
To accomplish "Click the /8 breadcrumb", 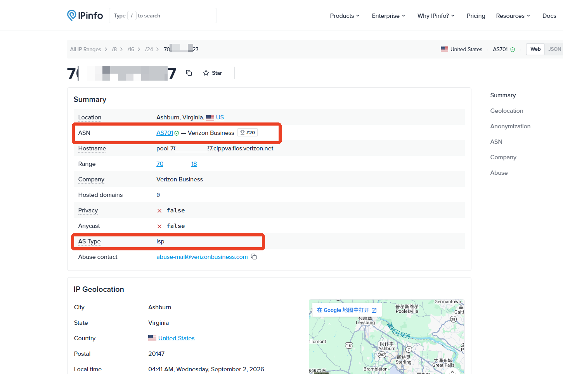I will coord(114,49).
